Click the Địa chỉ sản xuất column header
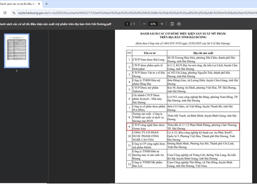257x193 pixels. pyautogui.click(x=202, y=52)
